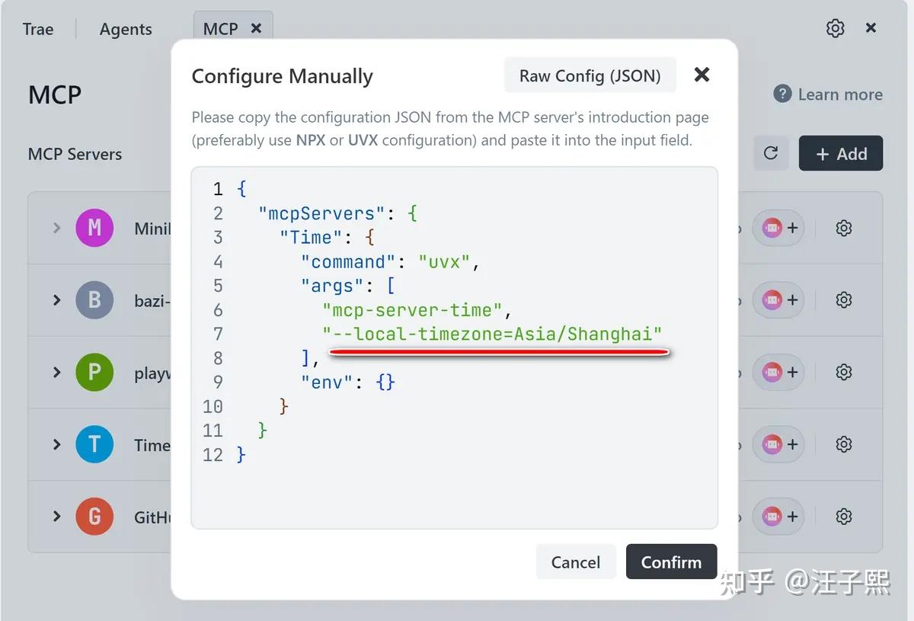Switch to the Trae tab

[x=38, y=29]
